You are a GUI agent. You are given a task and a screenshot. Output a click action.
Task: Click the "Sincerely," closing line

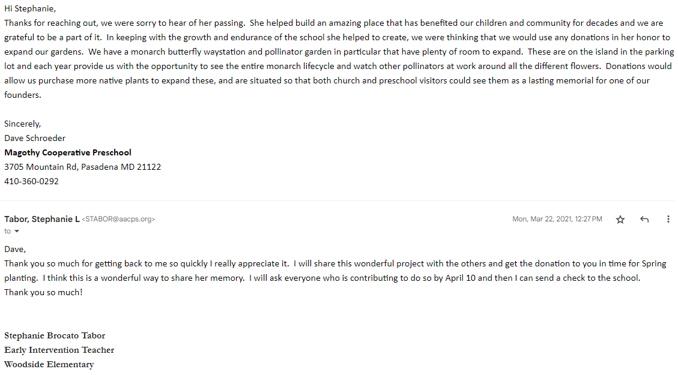pos(22,124)
